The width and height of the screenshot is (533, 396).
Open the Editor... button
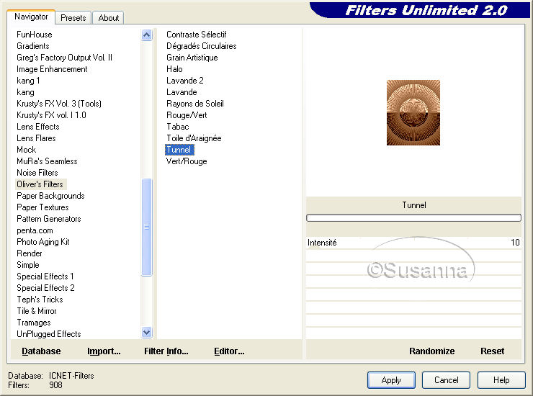pos(229,351)
